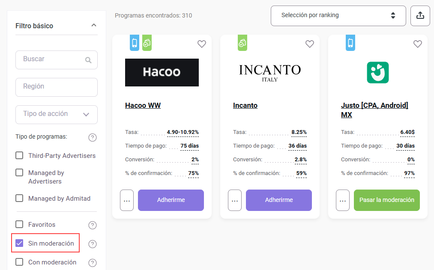Screen dimensions: 434x270
Task: Click help icon beside Favoritos filter
Action: (x=93, y=225)
